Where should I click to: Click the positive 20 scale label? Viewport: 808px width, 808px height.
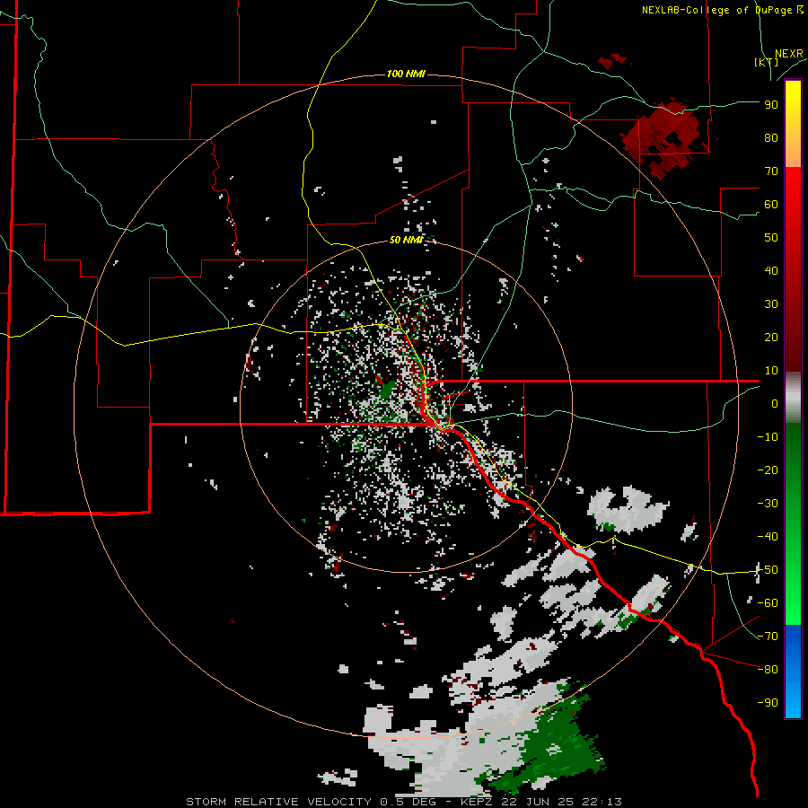[771, 338]
